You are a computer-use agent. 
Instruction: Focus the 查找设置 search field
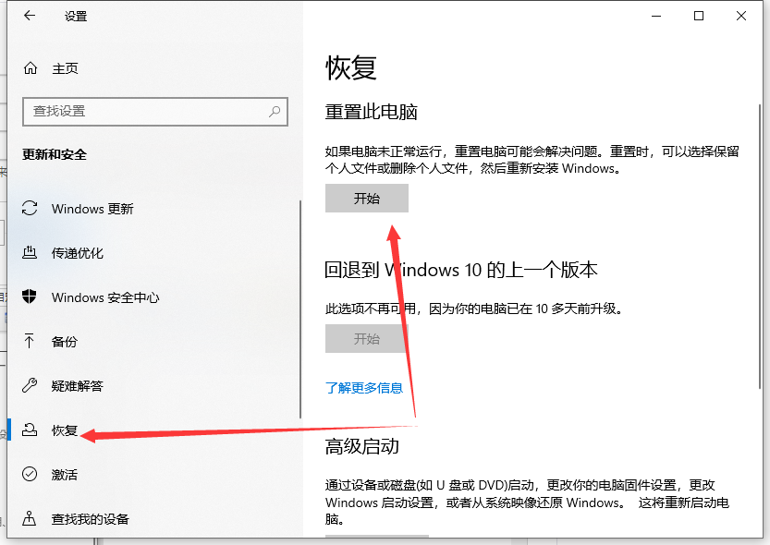pyautogui.click(x=148, y=111)
